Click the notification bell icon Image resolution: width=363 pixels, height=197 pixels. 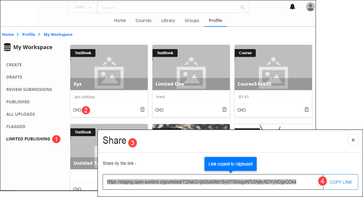tap(292, 7)
